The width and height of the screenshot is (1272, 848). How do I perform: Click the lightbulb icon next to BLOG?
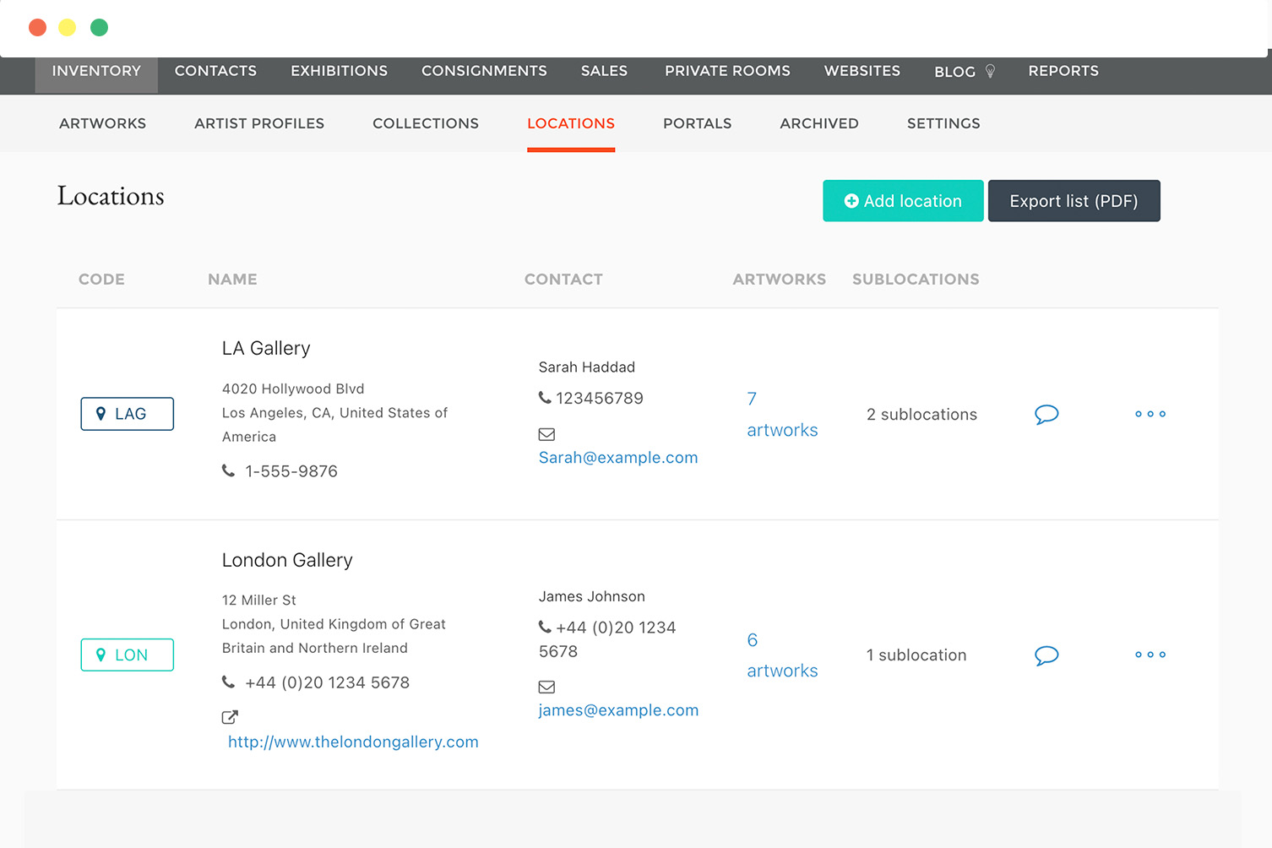pos(990,71)
